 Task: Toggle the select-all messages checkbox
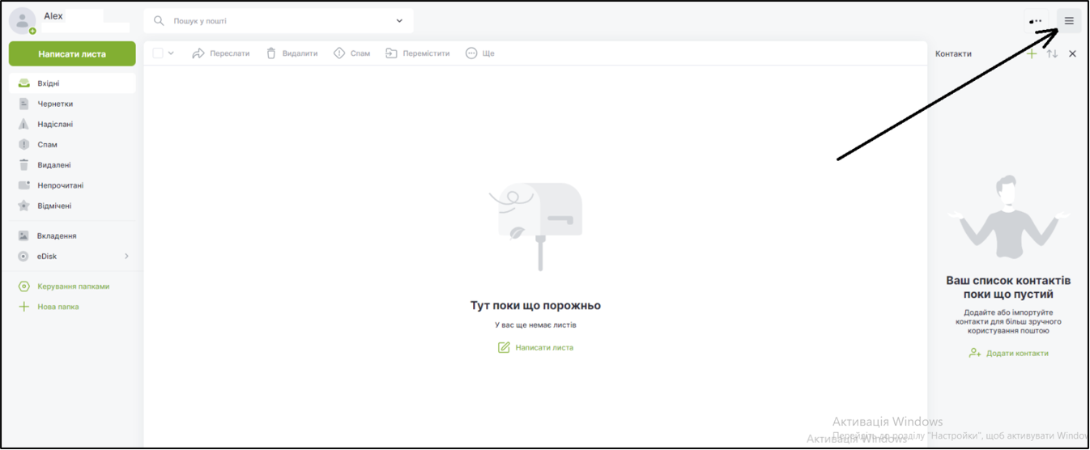[158, 53]
